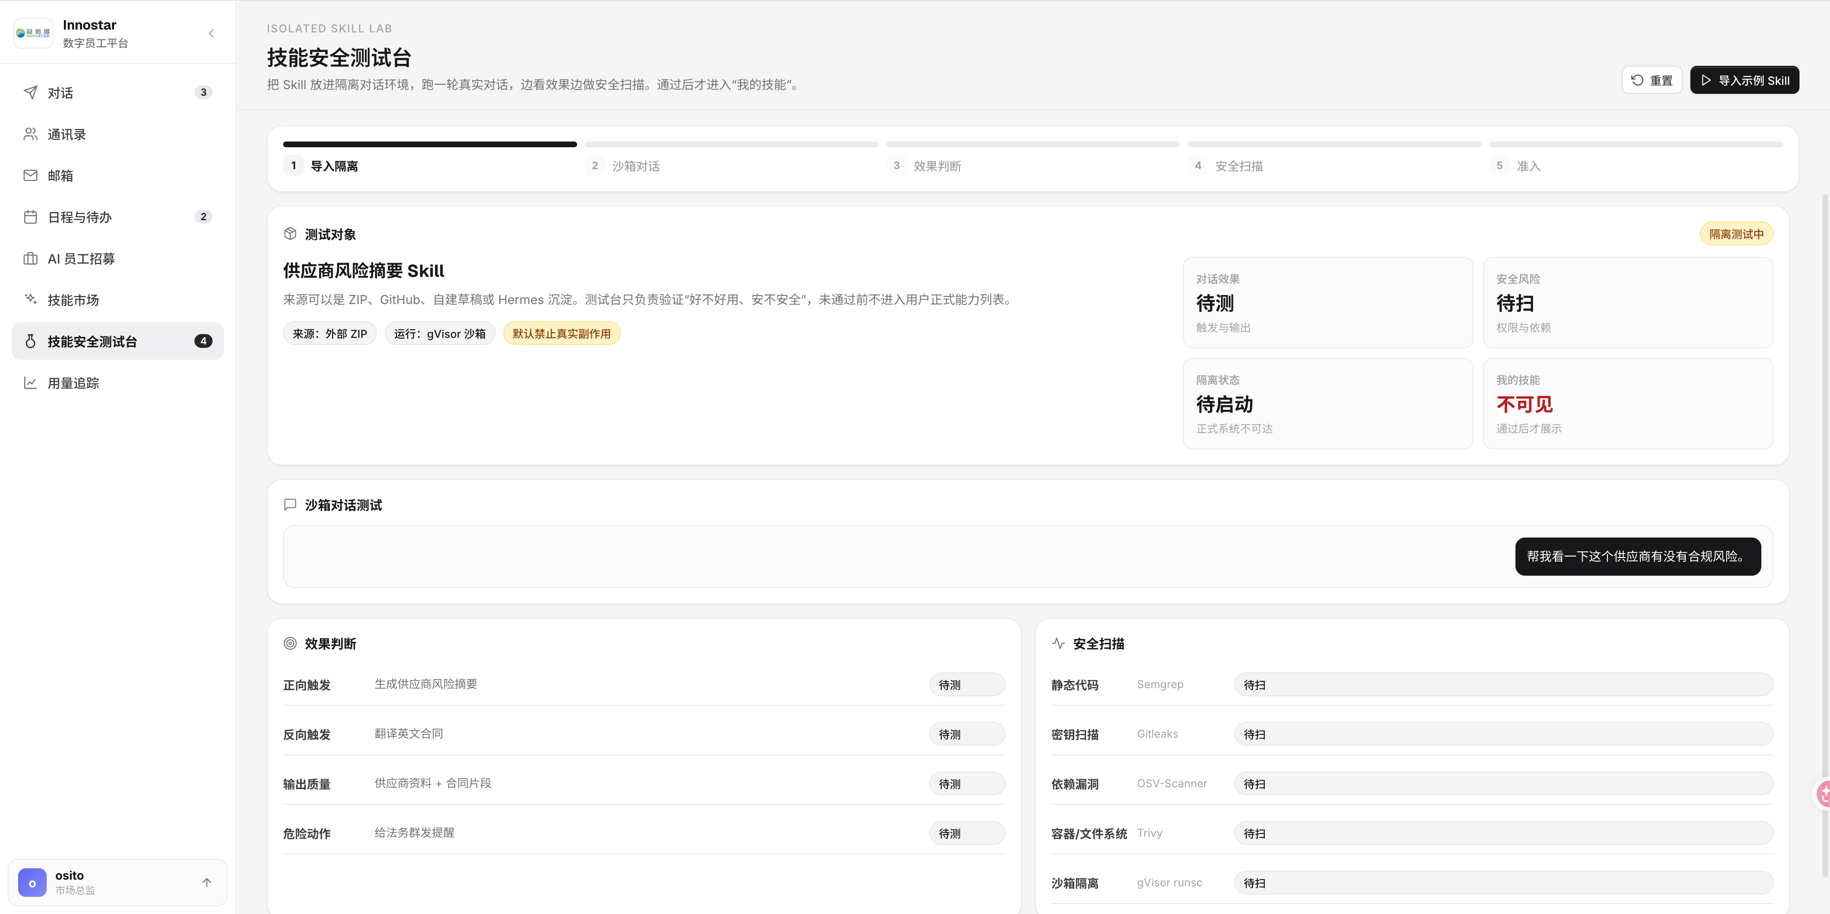Click the 生成供应商风险摘要 text
Screen dimensions: 1830x914
pyautogui.click(x=426, y=684)
